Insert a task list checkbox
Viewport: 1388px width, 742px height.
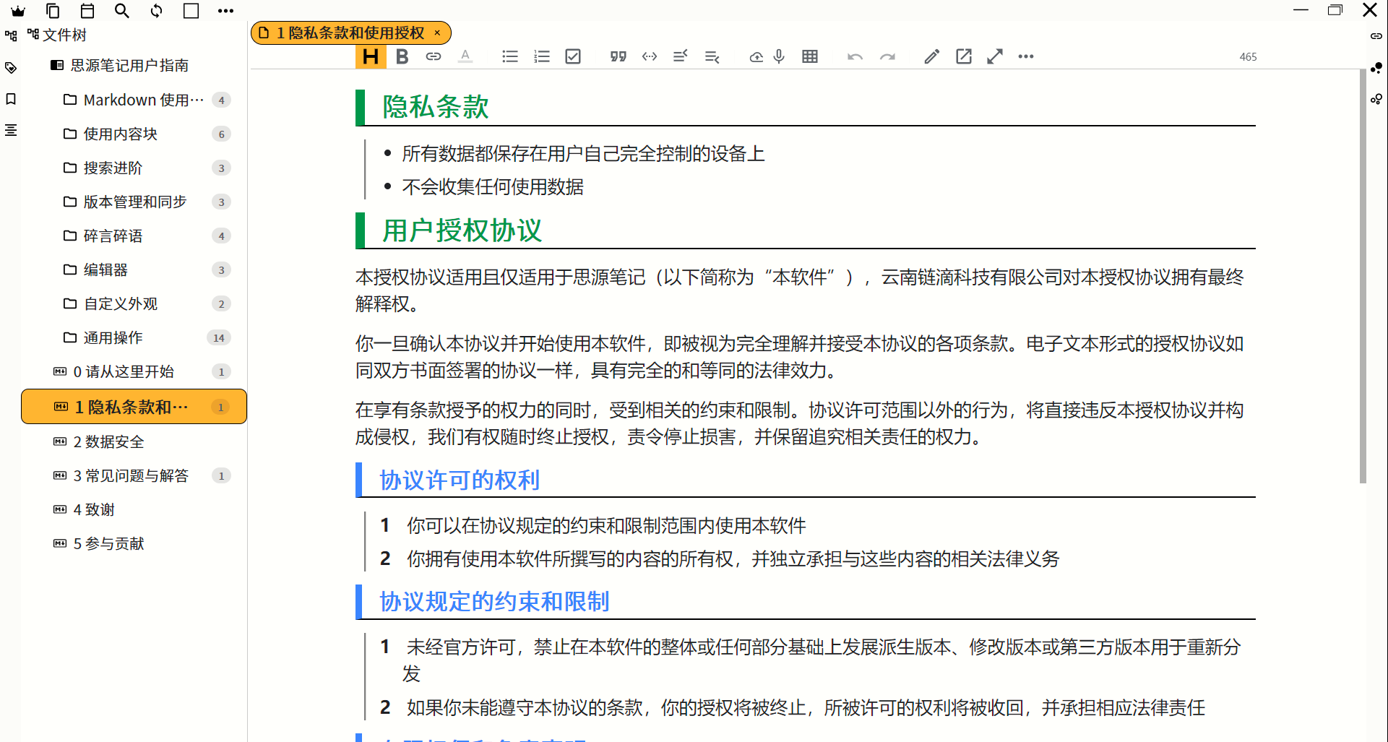(573, 56)
